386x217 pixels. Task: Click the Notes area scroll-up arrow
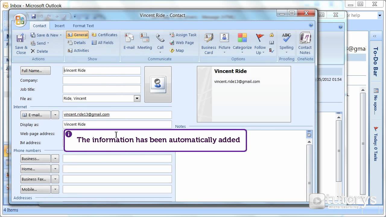(x=309, y=142)
